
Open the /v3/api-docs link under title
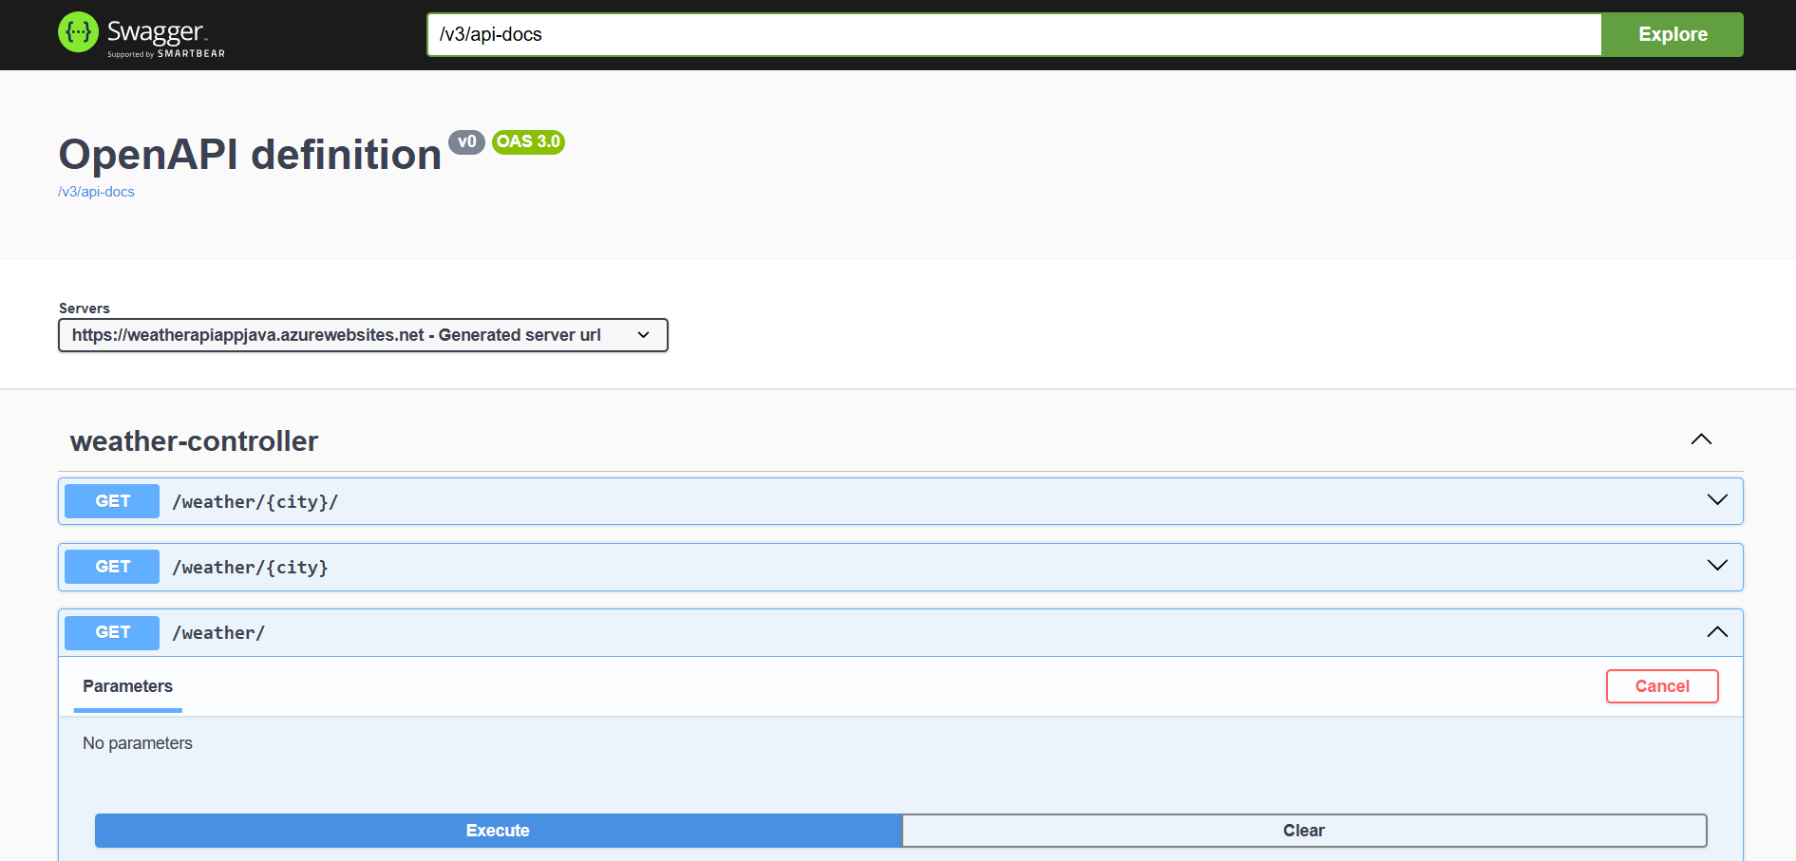tap(96, 192)
